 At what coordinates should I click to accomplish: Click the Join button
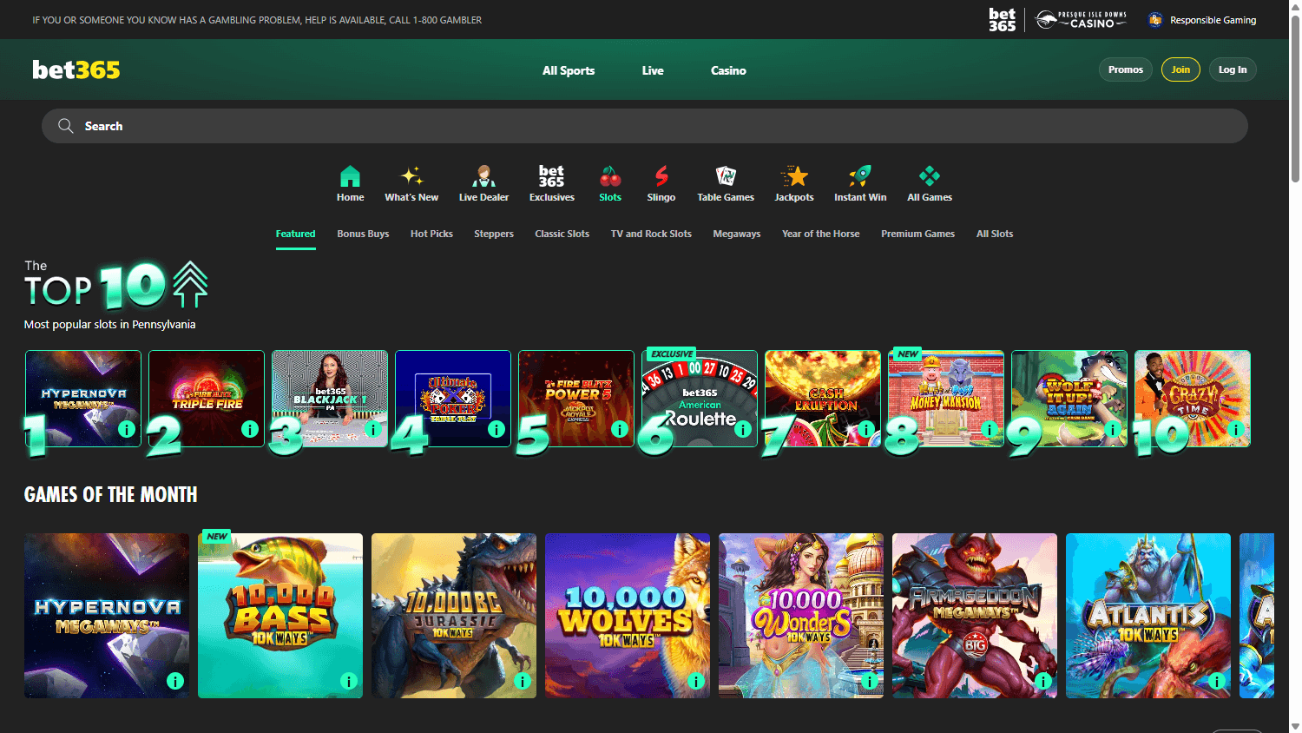(x=1180, y=69)
